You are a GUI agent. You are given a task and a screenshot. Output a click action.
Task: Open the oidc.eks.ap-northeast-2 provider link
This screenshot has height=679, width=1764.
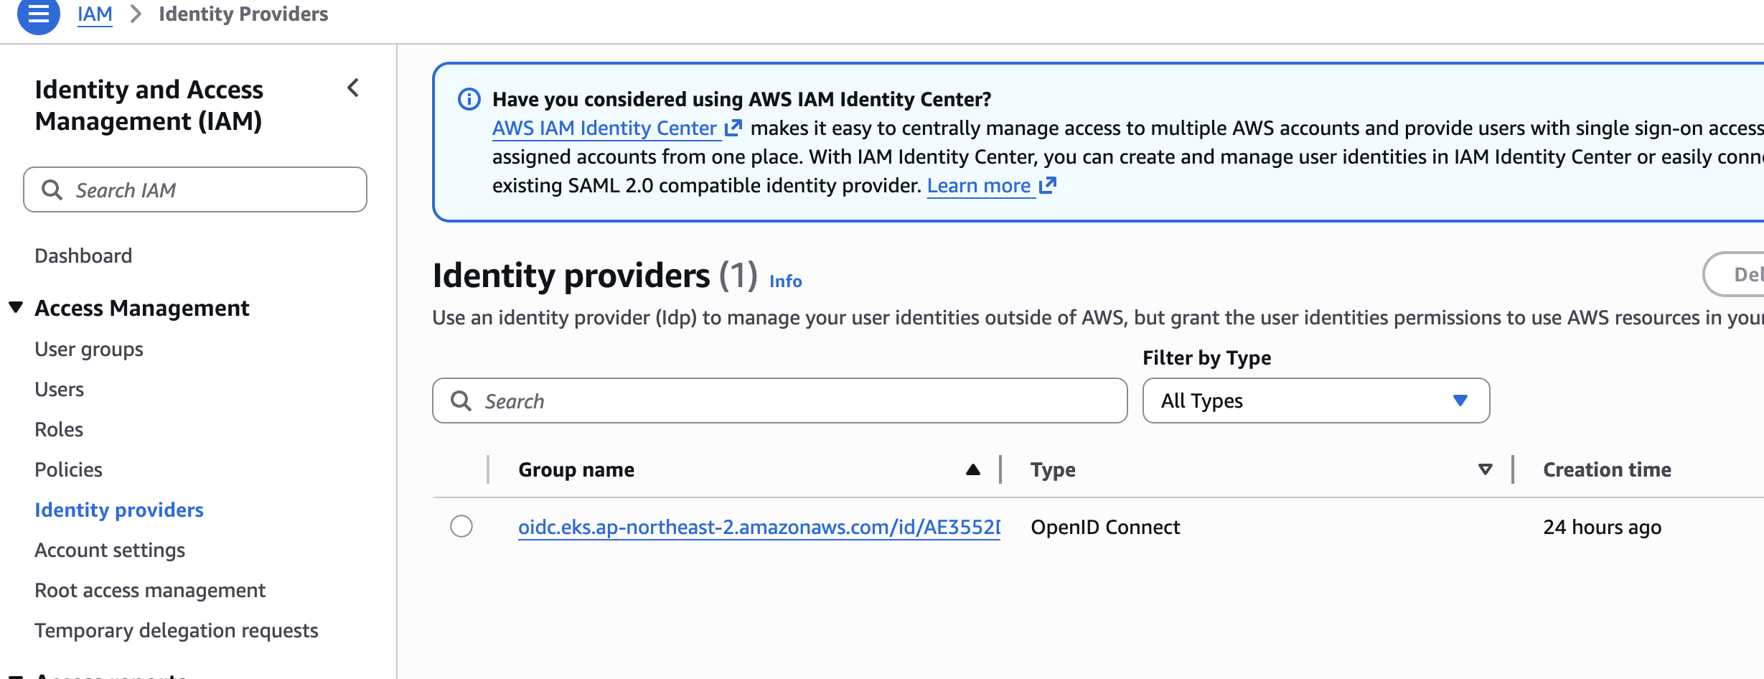pos(759,527)
